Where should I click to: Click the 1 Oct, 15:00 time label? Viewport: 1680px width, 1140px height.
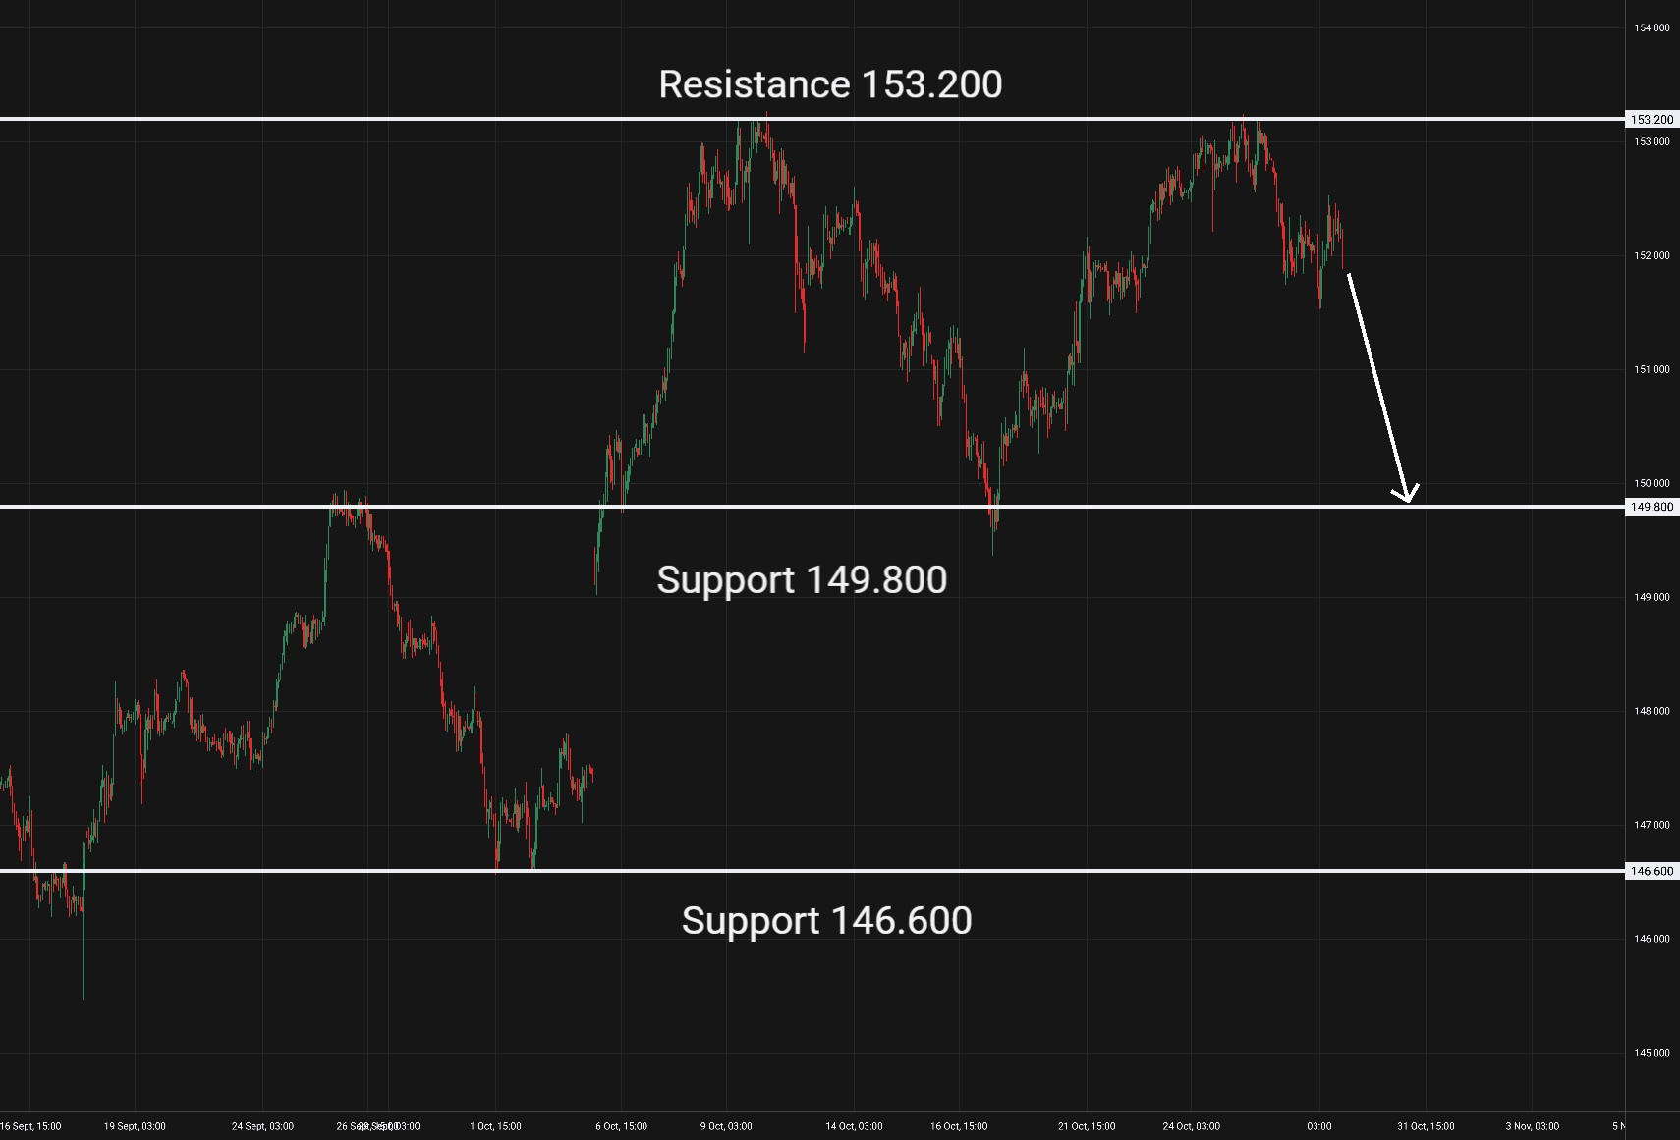[x=495, y=1126]
